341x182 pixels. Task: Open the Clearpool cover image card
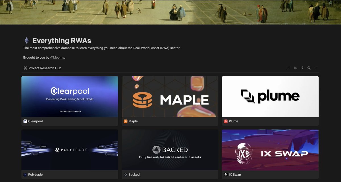[70, 97]
